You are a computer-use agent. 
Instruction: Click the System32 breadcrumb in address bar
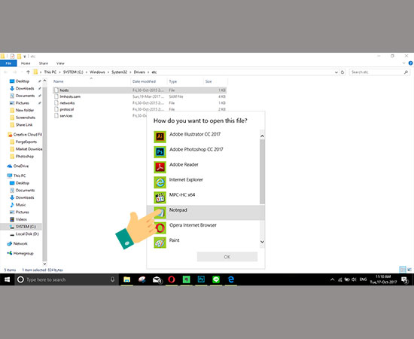pos(120,72)
